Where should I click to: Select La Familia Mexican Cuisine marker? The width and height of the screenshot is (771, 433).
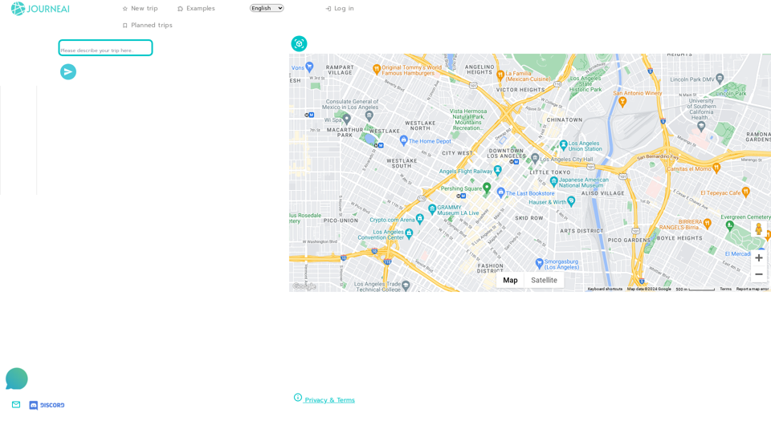click(x=500, y=75)
